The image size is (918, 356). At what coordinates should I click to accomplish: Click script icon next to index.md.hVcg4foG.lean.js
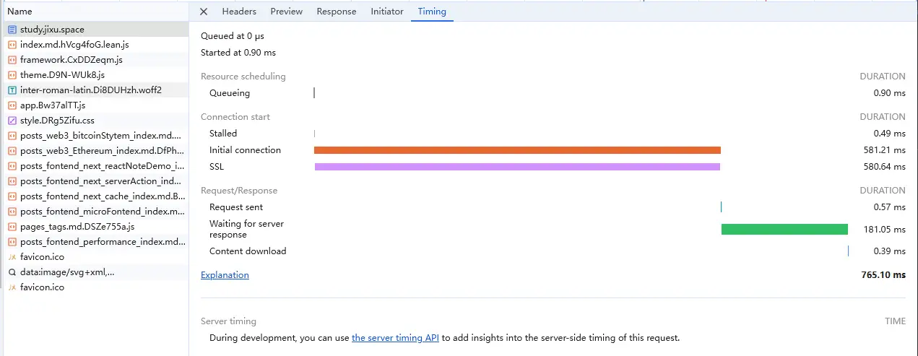coord(12,45)
